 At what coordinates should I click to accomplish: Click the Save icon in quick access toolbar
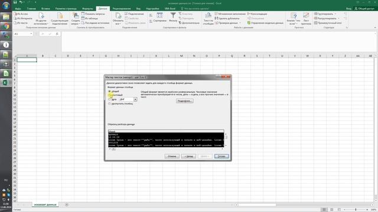(15, 2)
